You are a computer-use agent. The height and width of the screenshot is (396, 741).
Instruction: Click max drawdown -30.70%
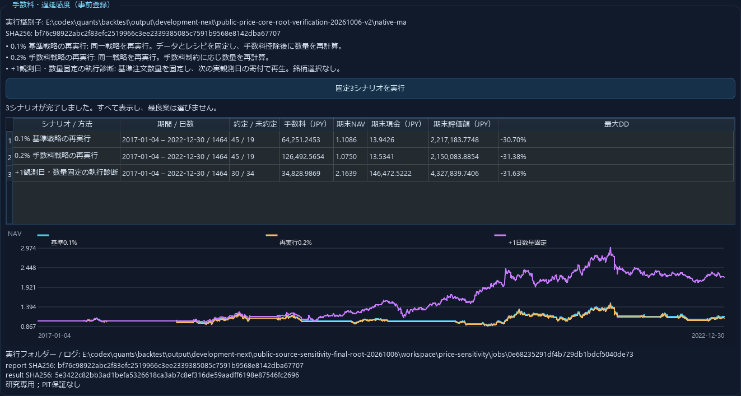click(x=616, y=139)
